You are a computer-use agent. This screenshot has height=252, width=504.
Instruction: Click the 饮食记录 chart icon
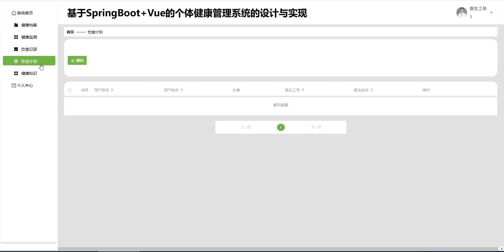(16, 49)
